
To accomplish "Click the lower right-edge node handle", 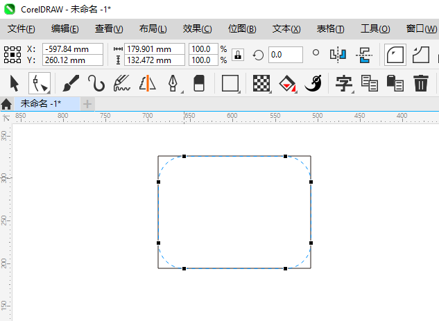I will (x=311, y=243).
